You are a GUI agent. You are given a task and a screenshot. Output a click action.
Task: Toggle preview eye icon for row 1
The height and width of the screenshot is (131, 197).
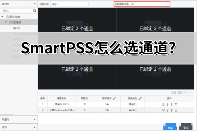(163, 104)
